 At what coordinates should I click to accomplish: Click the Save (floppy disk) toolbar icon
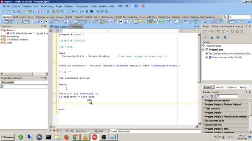(x=37, y=11)
